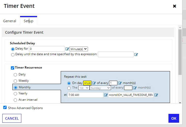The height and width of the screenshot is (127, 186).
Task: Open the '1st' ordinal dropdown
Action: (84, 88)
